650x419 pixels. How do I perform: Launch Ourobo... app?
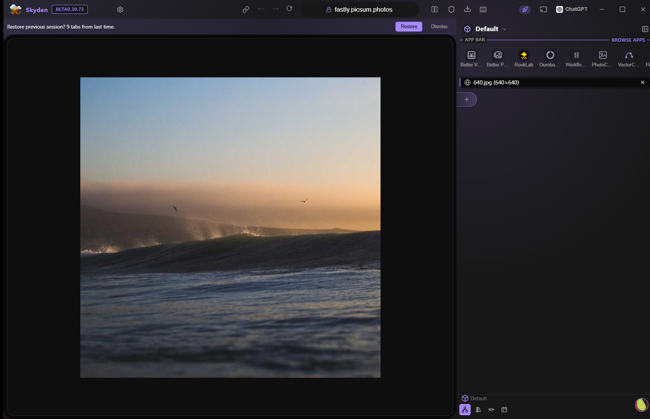(550, 59)
